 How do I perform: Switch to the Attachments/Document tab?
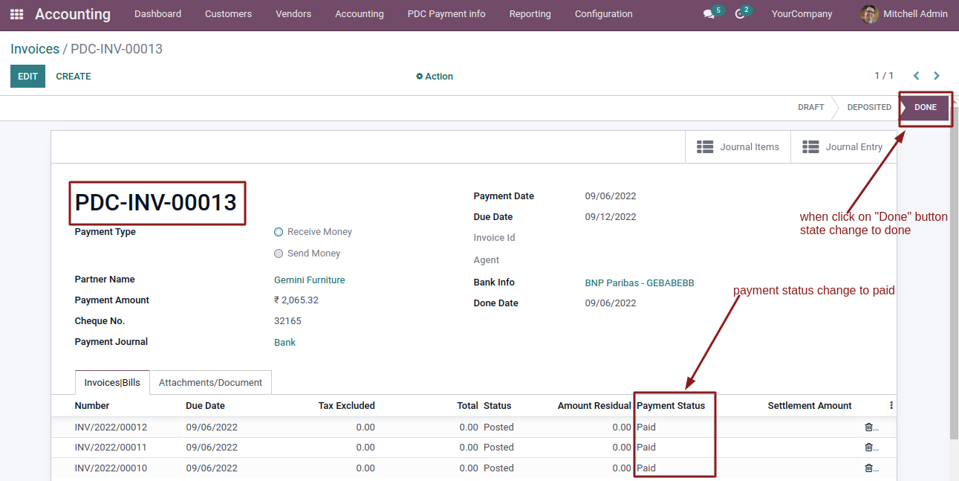[x=210, y=382]
